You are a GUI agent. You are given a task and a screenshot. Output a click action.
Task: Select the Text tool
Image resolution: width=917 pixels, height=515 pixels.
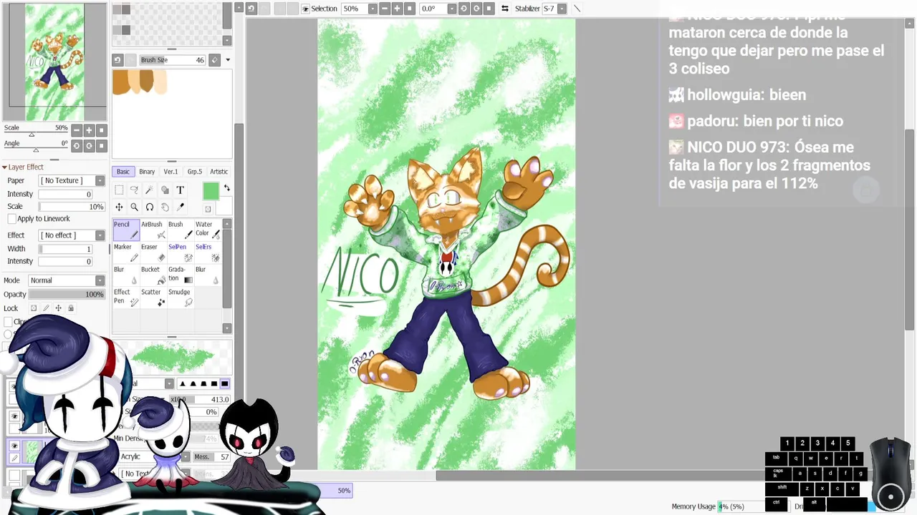pos(180,190)
